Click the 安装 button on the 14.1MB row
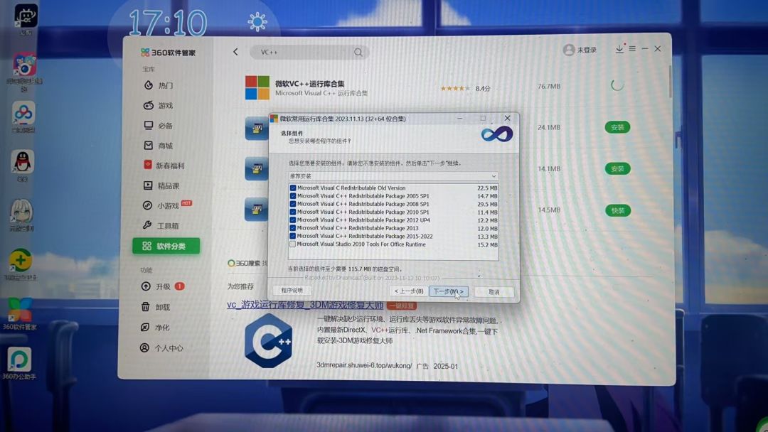 [617, 169]
